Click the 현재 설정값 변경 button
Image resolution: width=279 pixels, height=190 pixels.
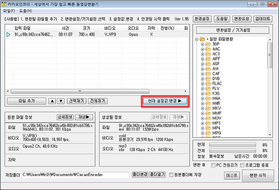pos(165,101)
